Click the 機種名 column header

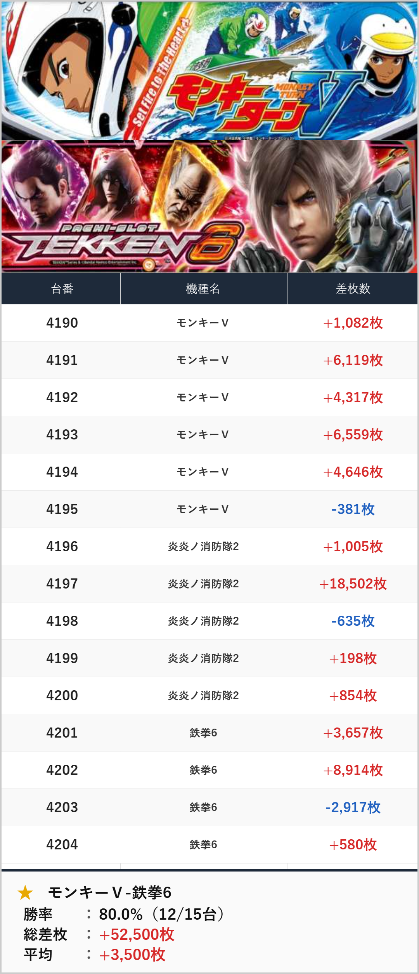[203, 289]
